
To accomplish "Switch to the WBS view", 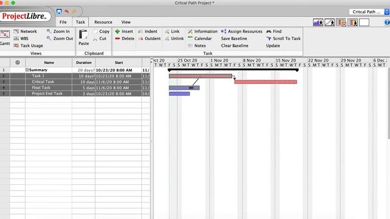I will coord(21,38).
